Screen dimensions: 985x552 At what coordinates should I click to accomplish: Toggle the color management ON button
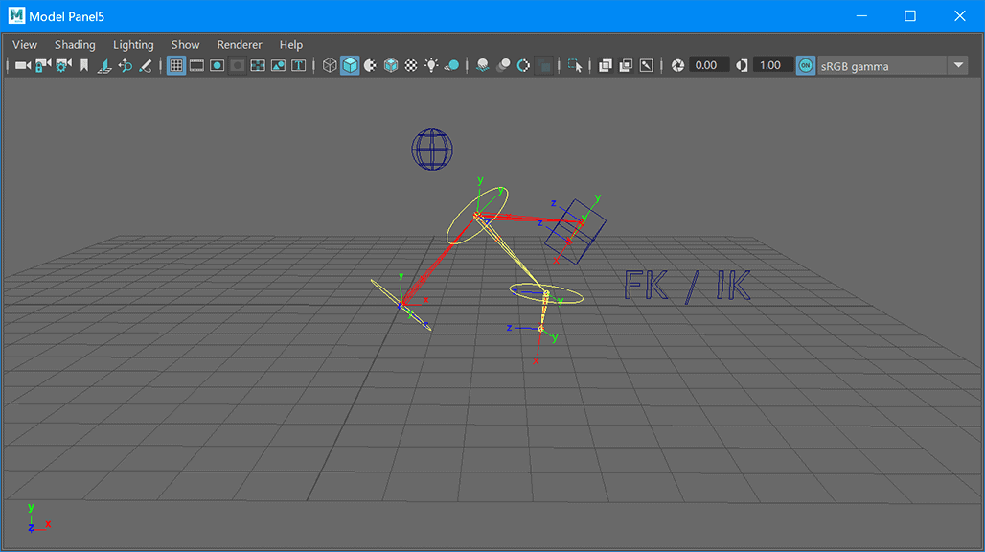click(x=805, y=65)
